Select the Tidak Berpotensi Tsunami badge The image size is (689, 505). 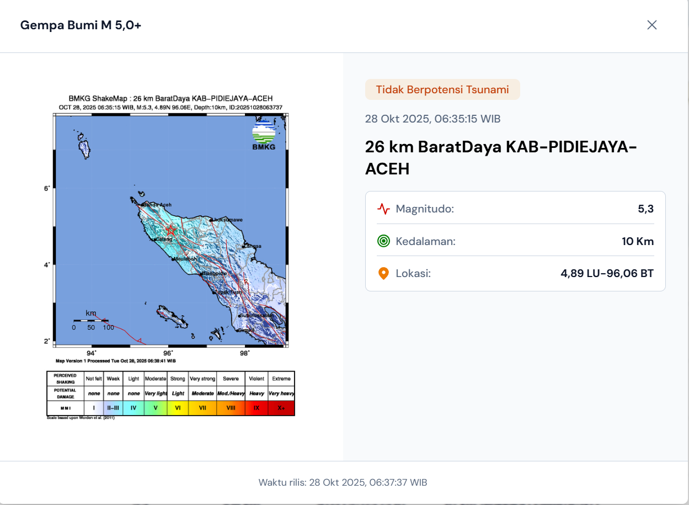[x=442, y=90]
